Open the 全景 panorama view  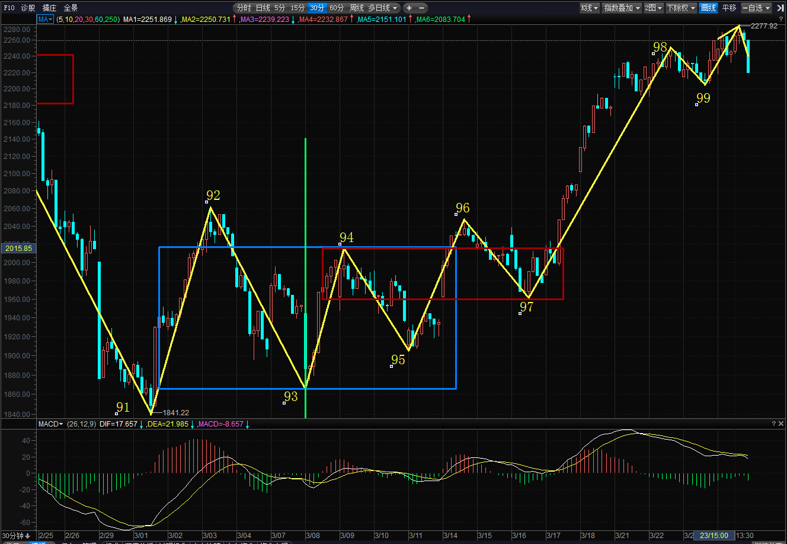point(71,8)
